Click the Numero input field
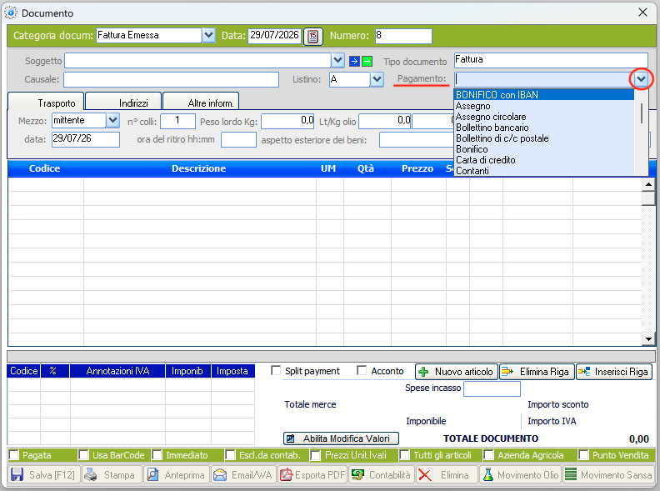Viewport: 660px width, 491px height. pos(403,36)
